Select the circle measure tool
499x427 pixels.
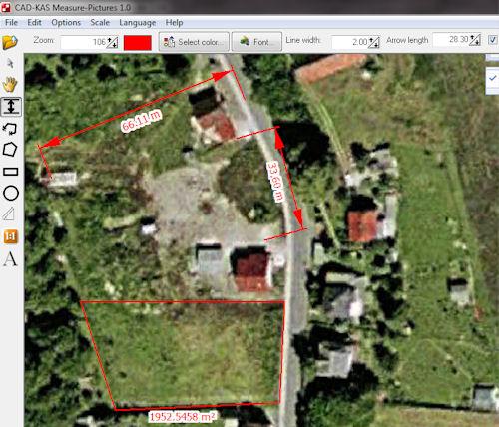[x=11, y=193]
